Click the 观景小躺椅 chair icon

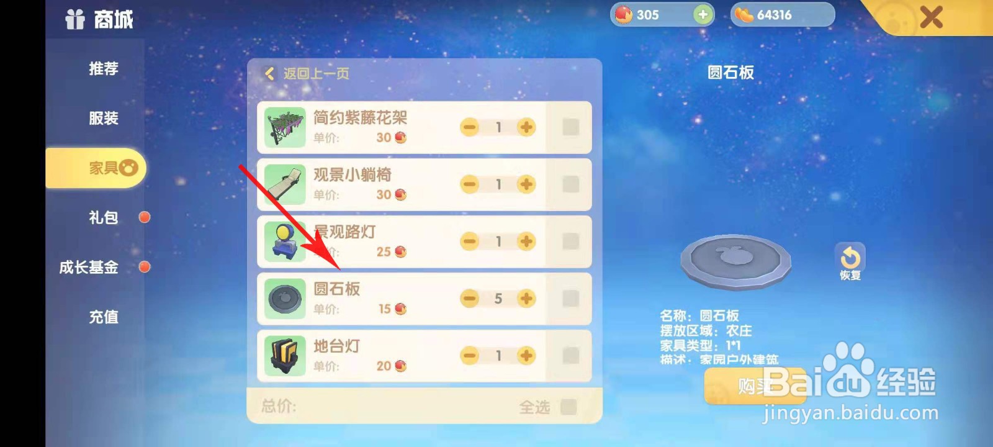tap(285, 184)
